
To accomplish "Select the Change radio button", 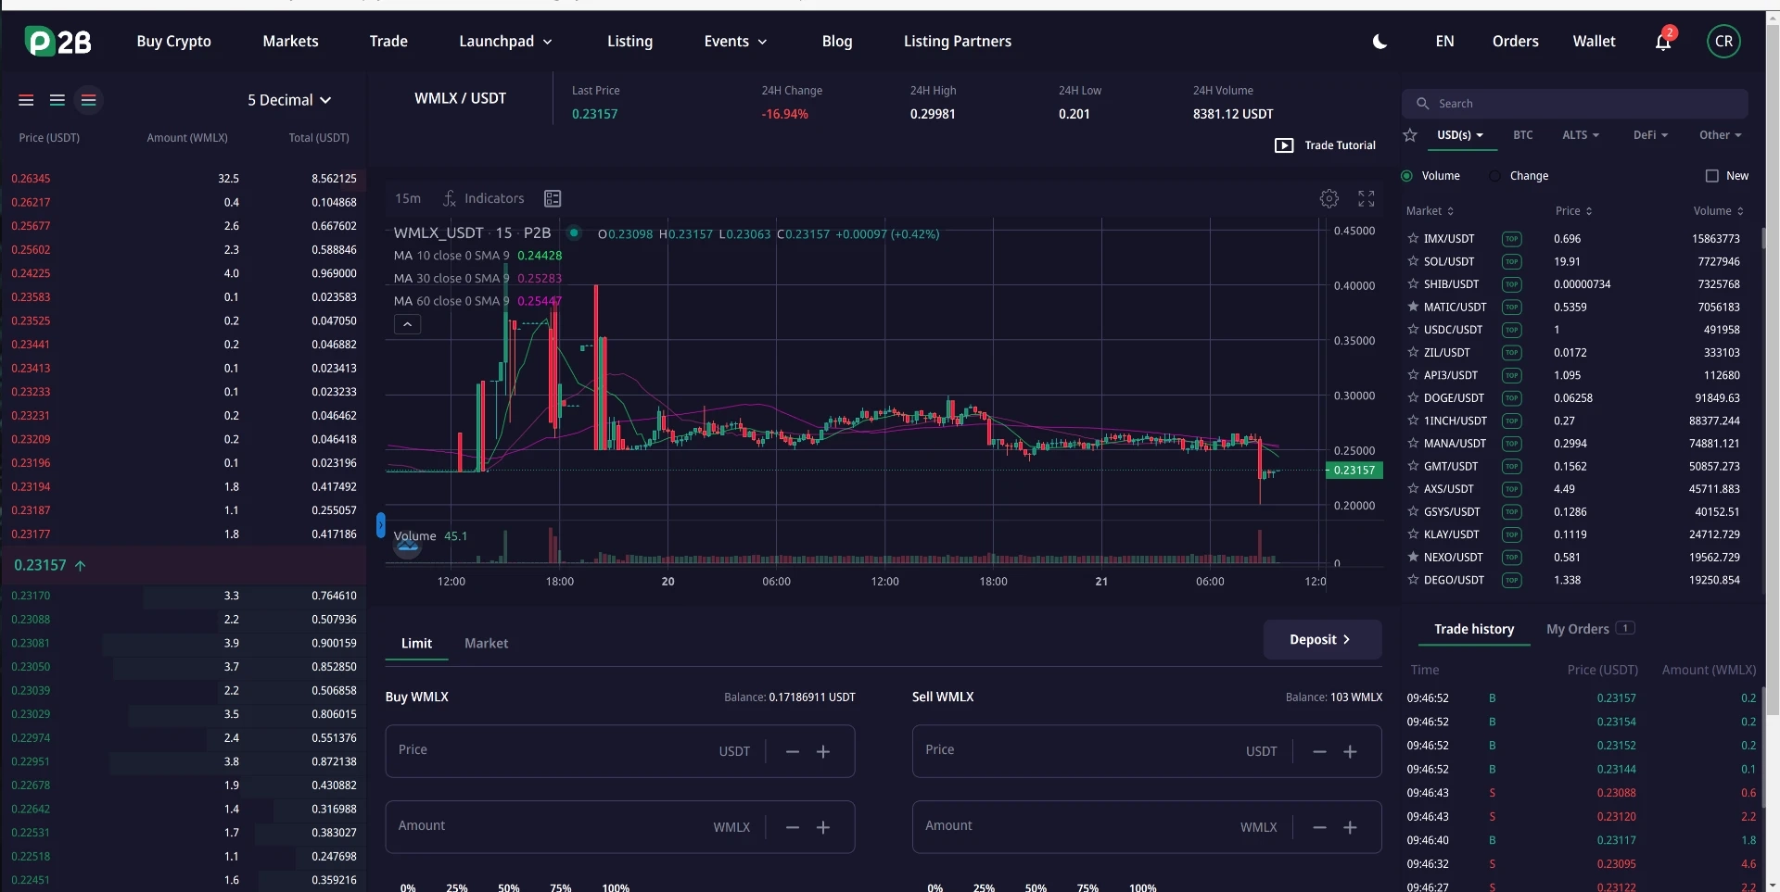I will pos(1494,176).
